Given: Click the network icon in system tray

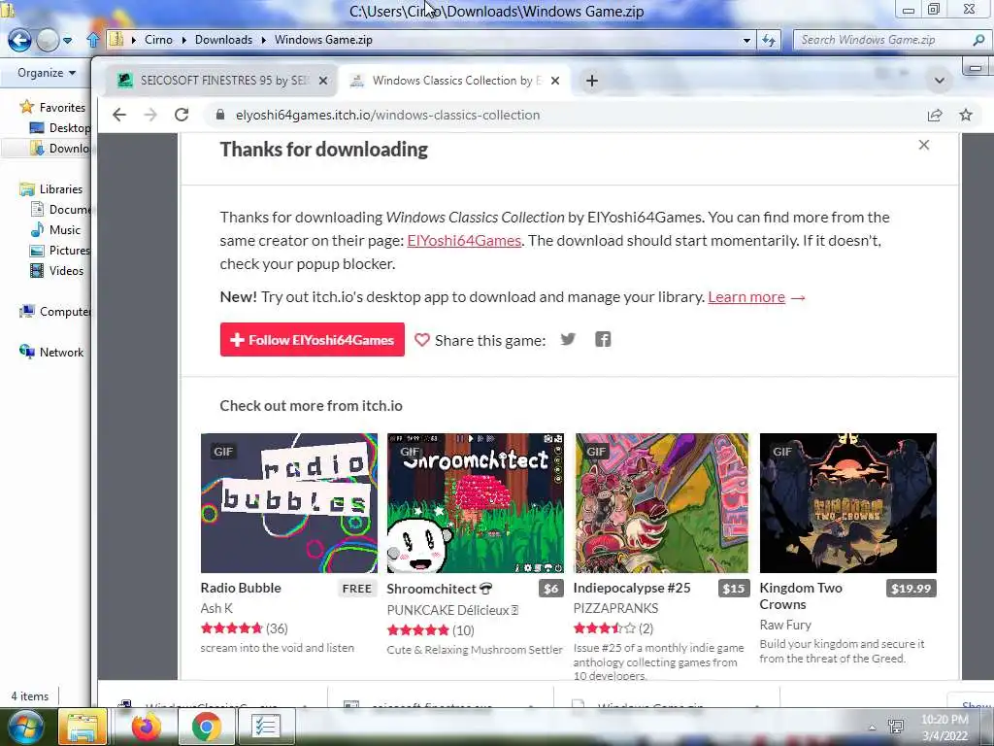Looking at the screenshot, I should 896,728.
